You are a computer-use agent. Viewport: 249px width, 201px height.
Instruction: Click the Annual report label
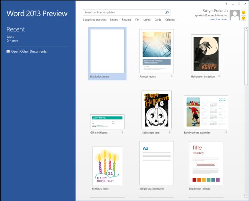point(147,76)
